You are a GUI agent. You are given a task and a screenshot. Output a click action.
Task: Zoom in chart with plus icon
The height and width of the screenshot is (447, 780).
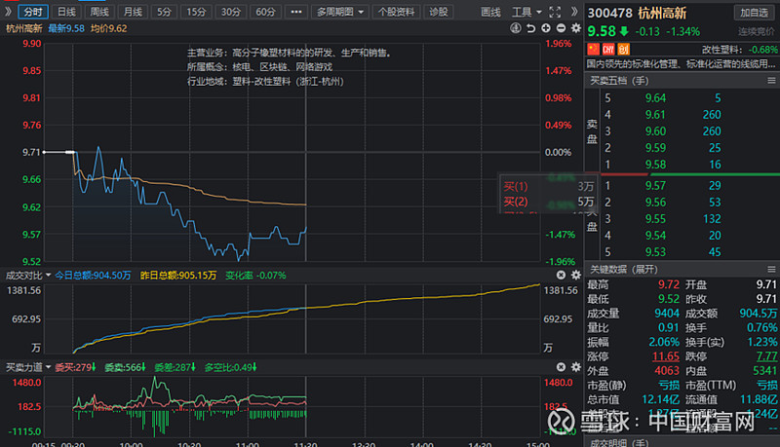(x=546, y=28)
